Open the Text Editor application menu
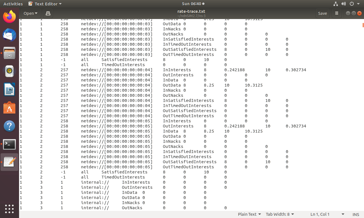This screenshot has width=364, height=218. click(45, 4)
